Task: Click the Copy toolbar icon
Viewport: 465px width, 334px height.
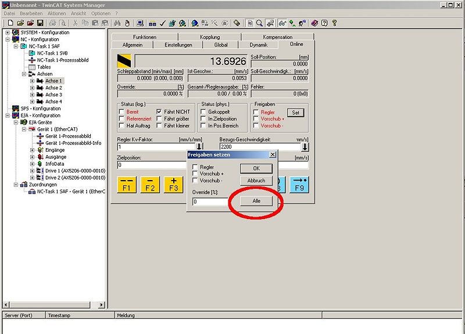Action: click(x=85, y=23)
